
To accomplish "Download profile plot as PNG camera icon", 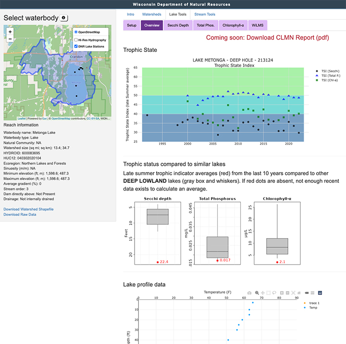I will pos(249,293).
